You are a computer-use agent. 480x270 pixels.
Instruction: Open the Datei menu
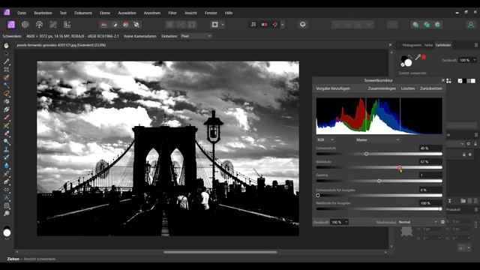tap(22, 13)
